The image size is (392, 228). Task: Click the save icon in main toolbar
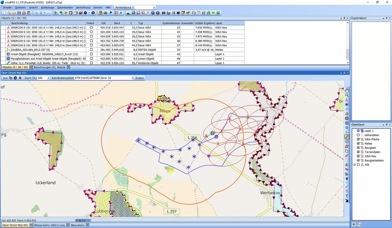click(x=19, y=13)
